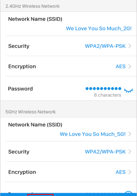Screen dimensions: 137x196
Task: Tap the 2.4GHz masked password dots
Action: (103, 89)
